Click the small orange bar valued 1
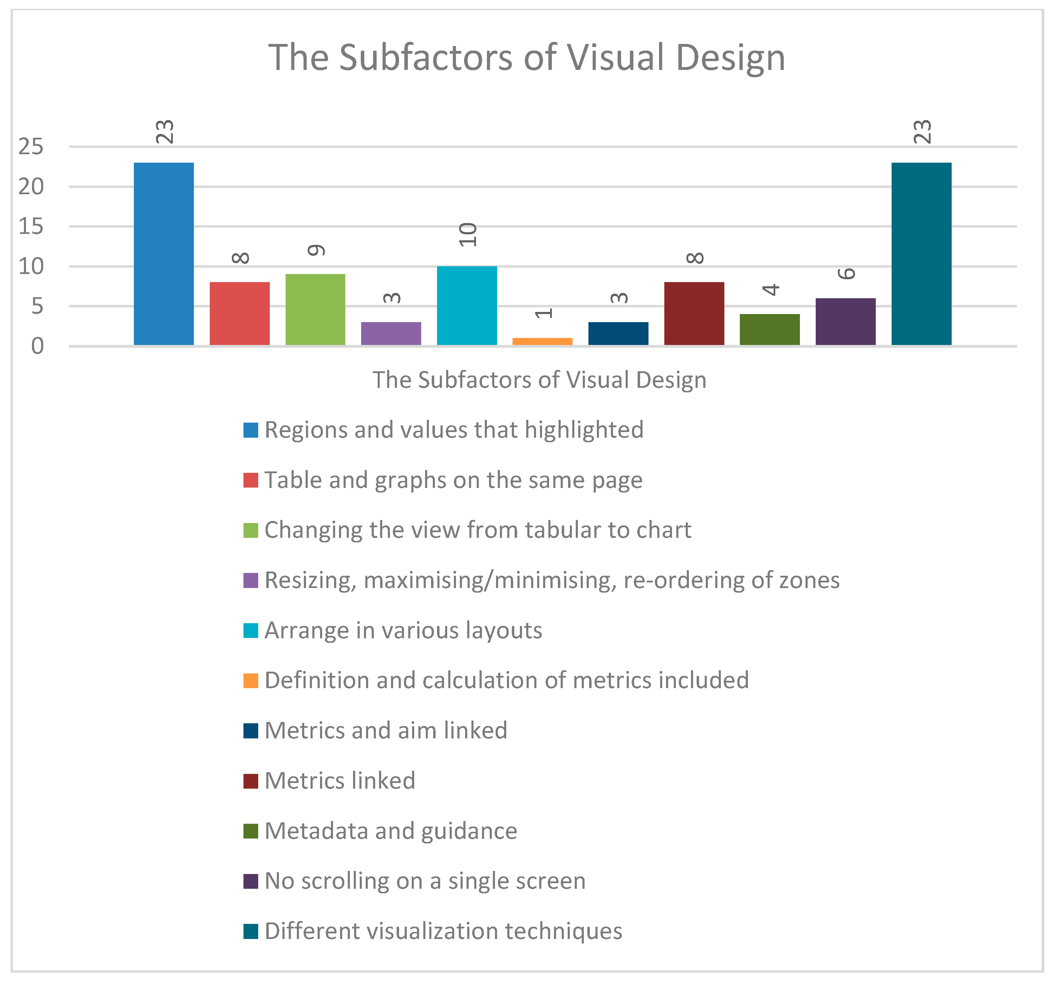 542,341
